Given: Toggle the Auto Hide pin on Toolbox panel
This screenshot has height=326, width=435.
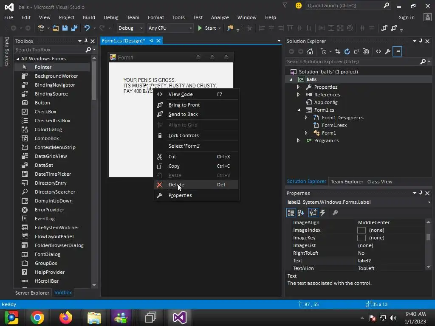Looking at the screenshot, I should pyautogui.click(x=86, y=41).
